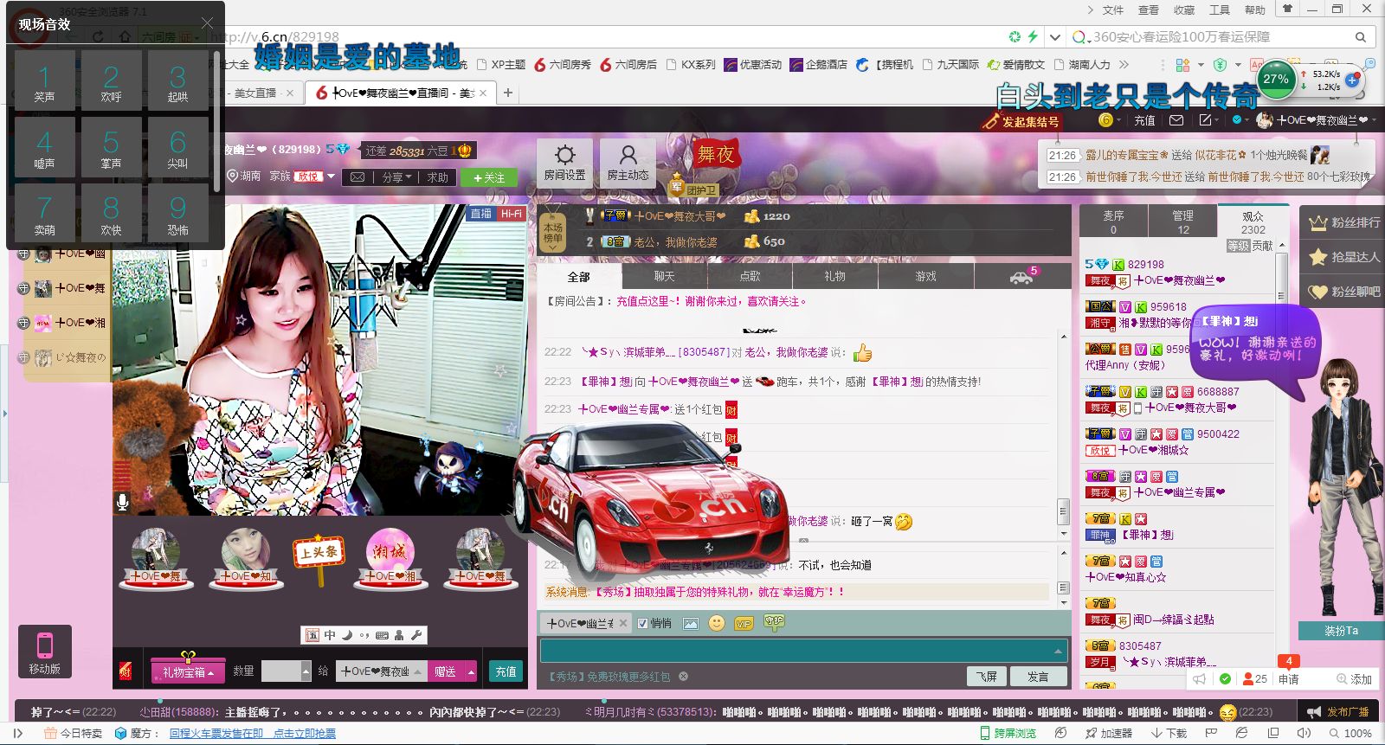Click the thumbs-up emoji in chat message
The height and width of the screenshot is (745, 1385).
(862, 352)
